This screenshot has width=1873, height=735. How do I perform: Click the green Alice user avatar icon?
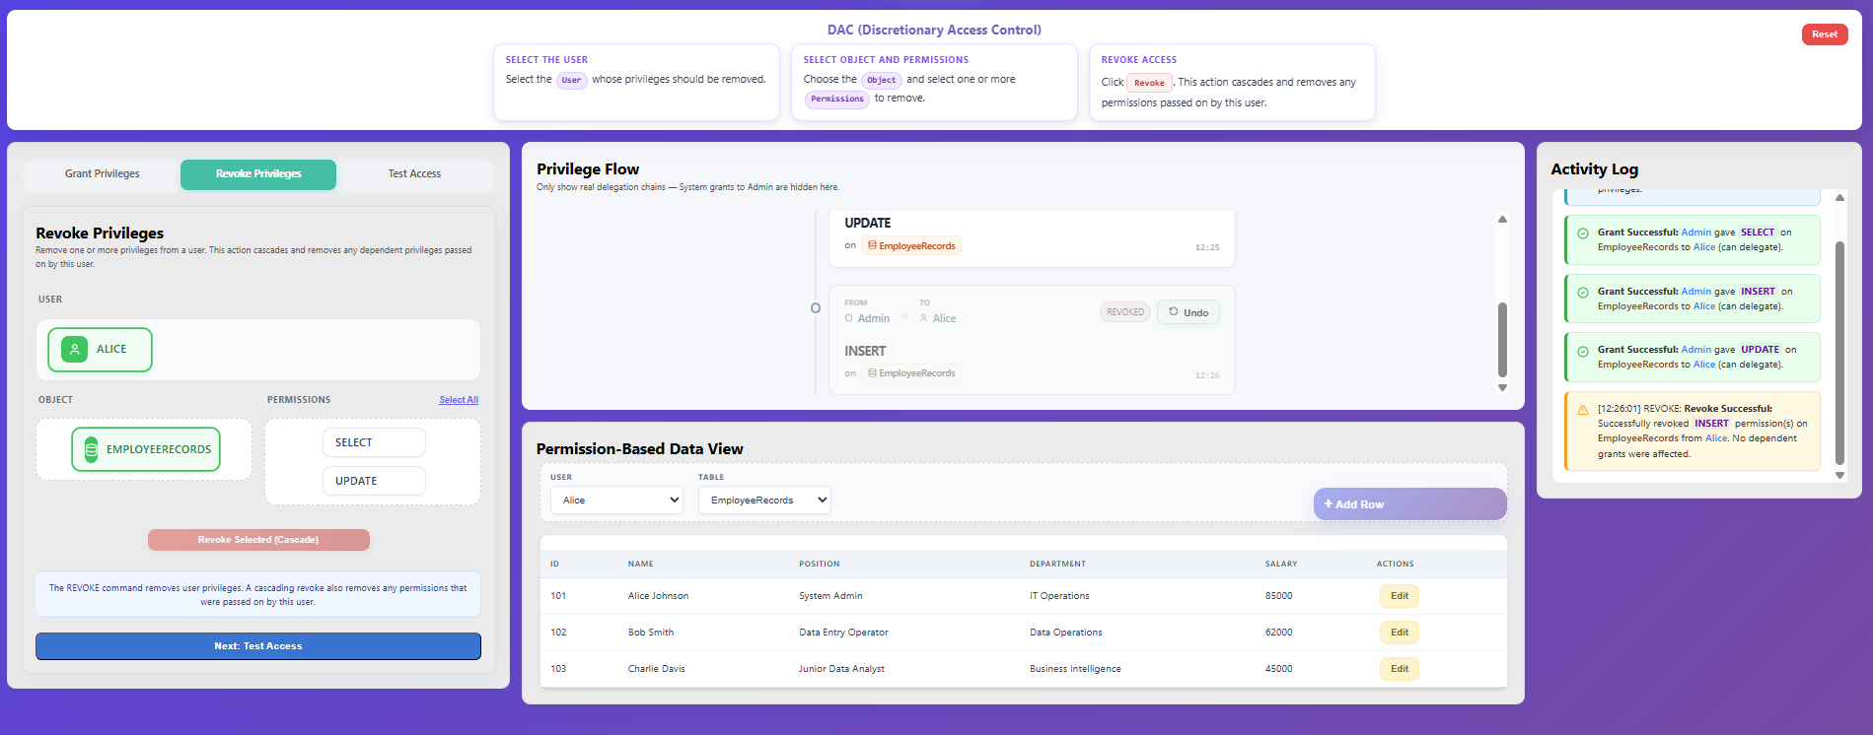tap(74, 350)
